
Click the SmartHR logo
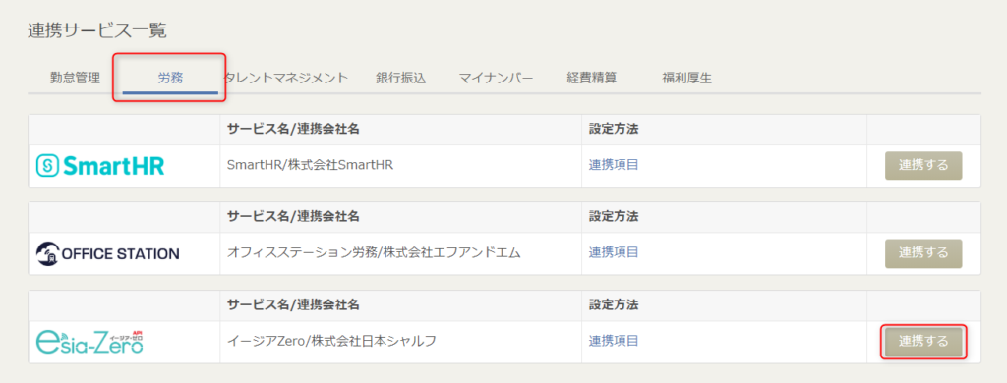100,166
